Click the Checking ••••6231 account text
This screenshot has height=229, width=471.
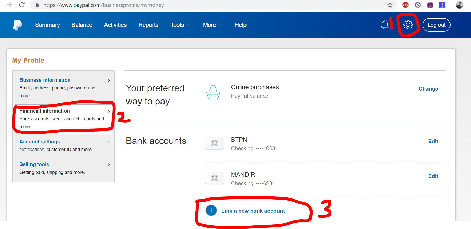pos(253,183)
